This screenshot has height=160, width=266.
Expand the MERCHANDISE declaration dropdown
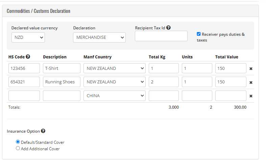click(x=99, y=37)
